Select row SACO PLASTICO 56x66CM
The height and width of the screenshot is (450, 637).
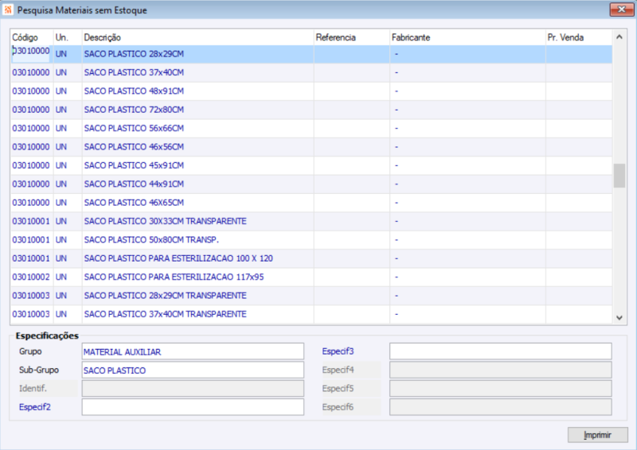[311, 129]
